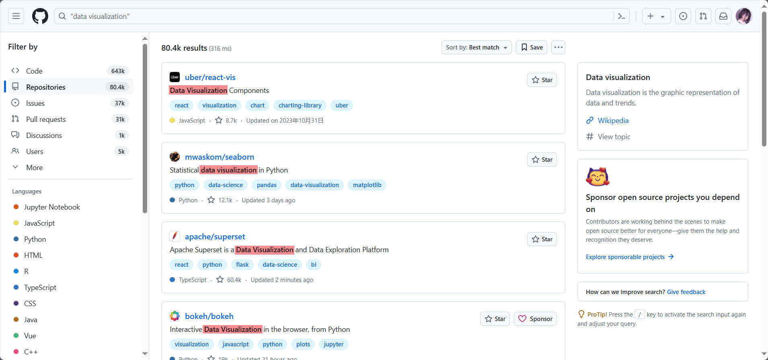The height and width of the screenshot is (360, 768).
Task: Open the three-dot more options button
Action: coord(558,47)
